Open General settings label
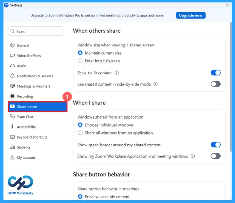Image resolution: width=235 pixels, height=203 pixels. [x=23, y=45]
